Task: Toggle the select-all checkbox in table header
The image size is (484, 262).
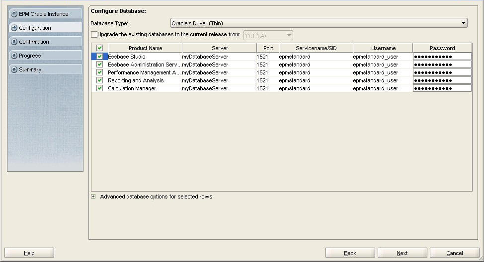Action: click(x=99, y=48)
